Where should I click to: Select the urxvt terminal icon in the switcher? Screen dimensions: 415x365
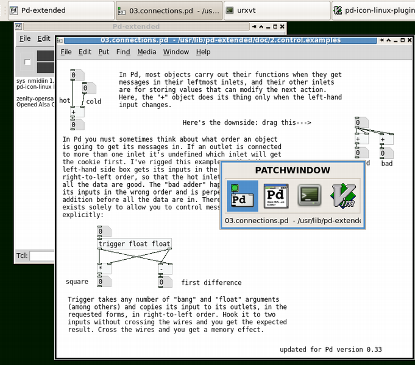click(310, 195)
